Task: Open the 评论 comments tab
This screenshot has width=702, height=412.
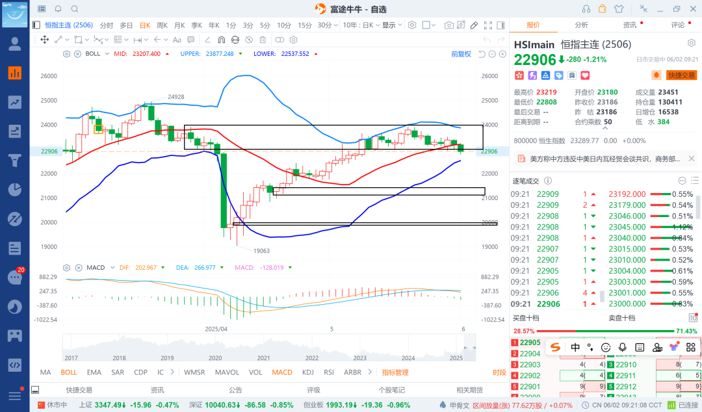Action: pyautogui.click(x=678, y=25)
